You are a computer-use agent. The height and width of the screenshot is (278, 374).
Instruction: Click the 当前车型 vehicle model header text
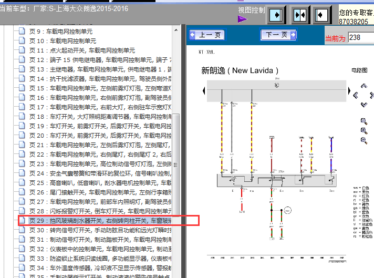(64, 9)
